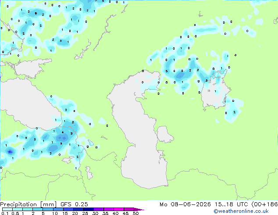Open the weatheronline.co.uk copyright link
This screenshot has height=215, width=278.
[x=241, y=211]
